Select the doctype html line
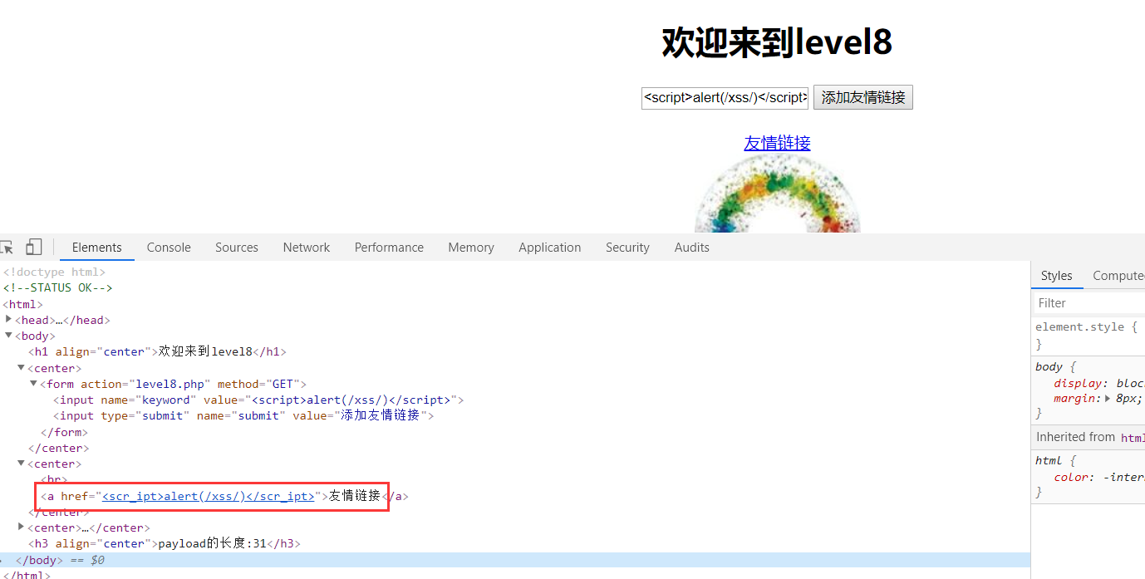Screen dimensions: 1145x579 [x=54, y=272]
